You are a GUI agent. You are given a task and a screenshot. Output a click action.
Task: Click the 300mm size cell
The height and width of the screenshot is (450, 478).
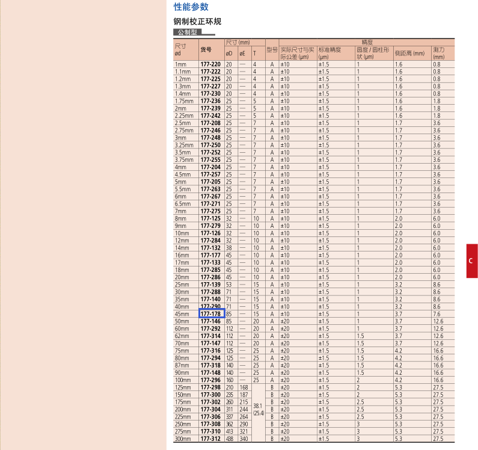click(183, 439)
